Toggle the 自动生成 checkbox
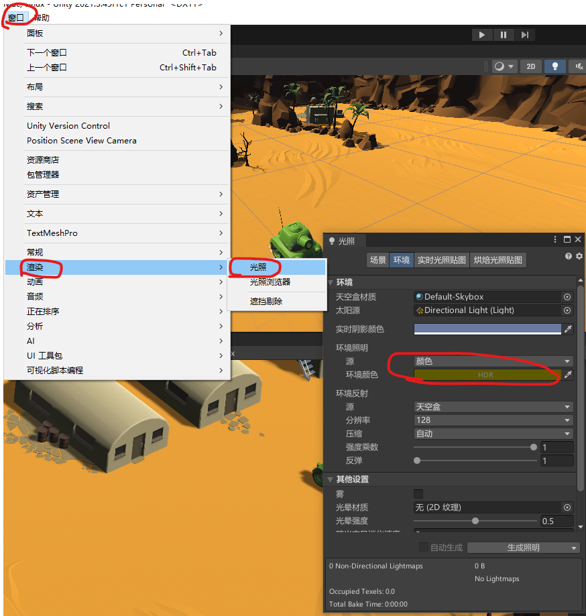Viewport: 586px width, 616px height. click(423, 547)
